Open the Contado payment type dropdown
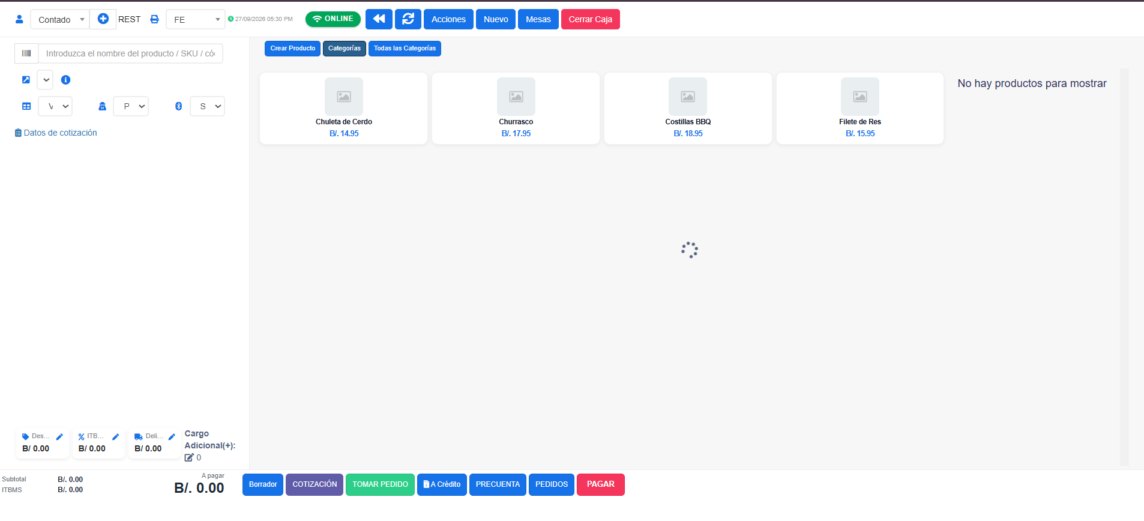Image resolution: width=1144 pixels, height=521 pixels. [60, 20]
